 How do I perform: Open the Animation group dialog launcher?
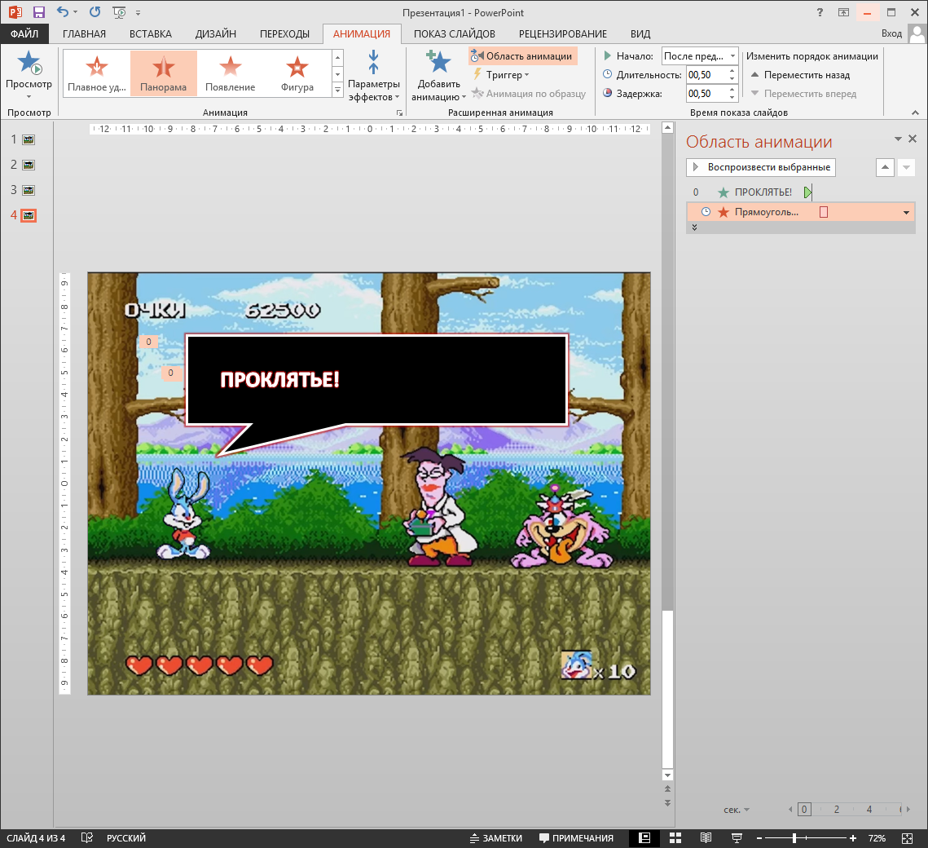399,113
